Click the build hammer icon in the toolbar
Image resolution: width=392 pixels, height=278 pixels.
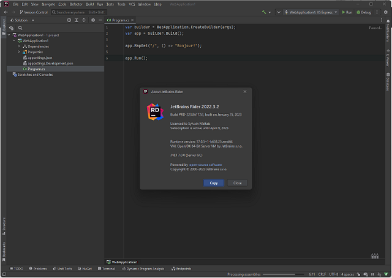pos(265,12)
